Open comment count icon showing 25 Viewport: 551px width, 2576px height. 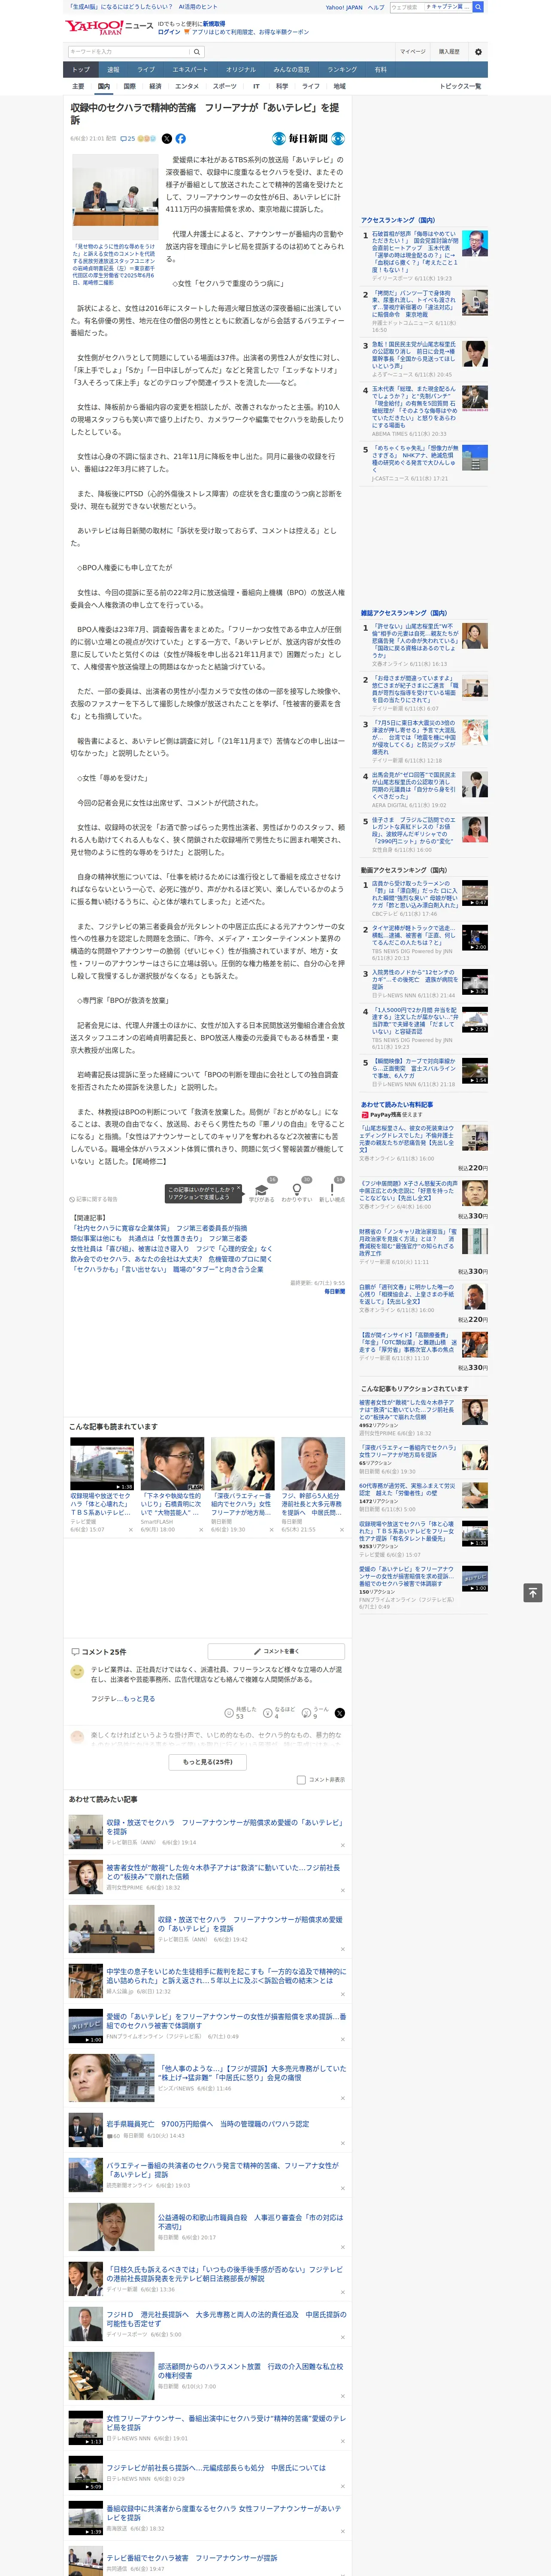click(127, 139)
